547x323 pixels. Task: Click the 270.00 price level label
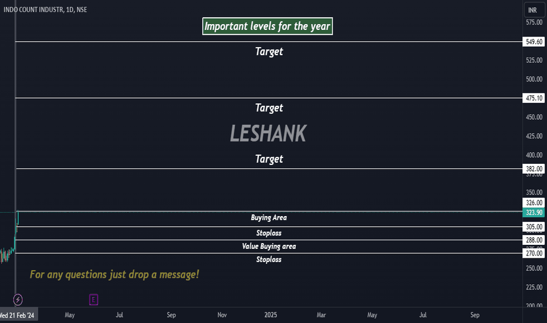tap(534, 253)
